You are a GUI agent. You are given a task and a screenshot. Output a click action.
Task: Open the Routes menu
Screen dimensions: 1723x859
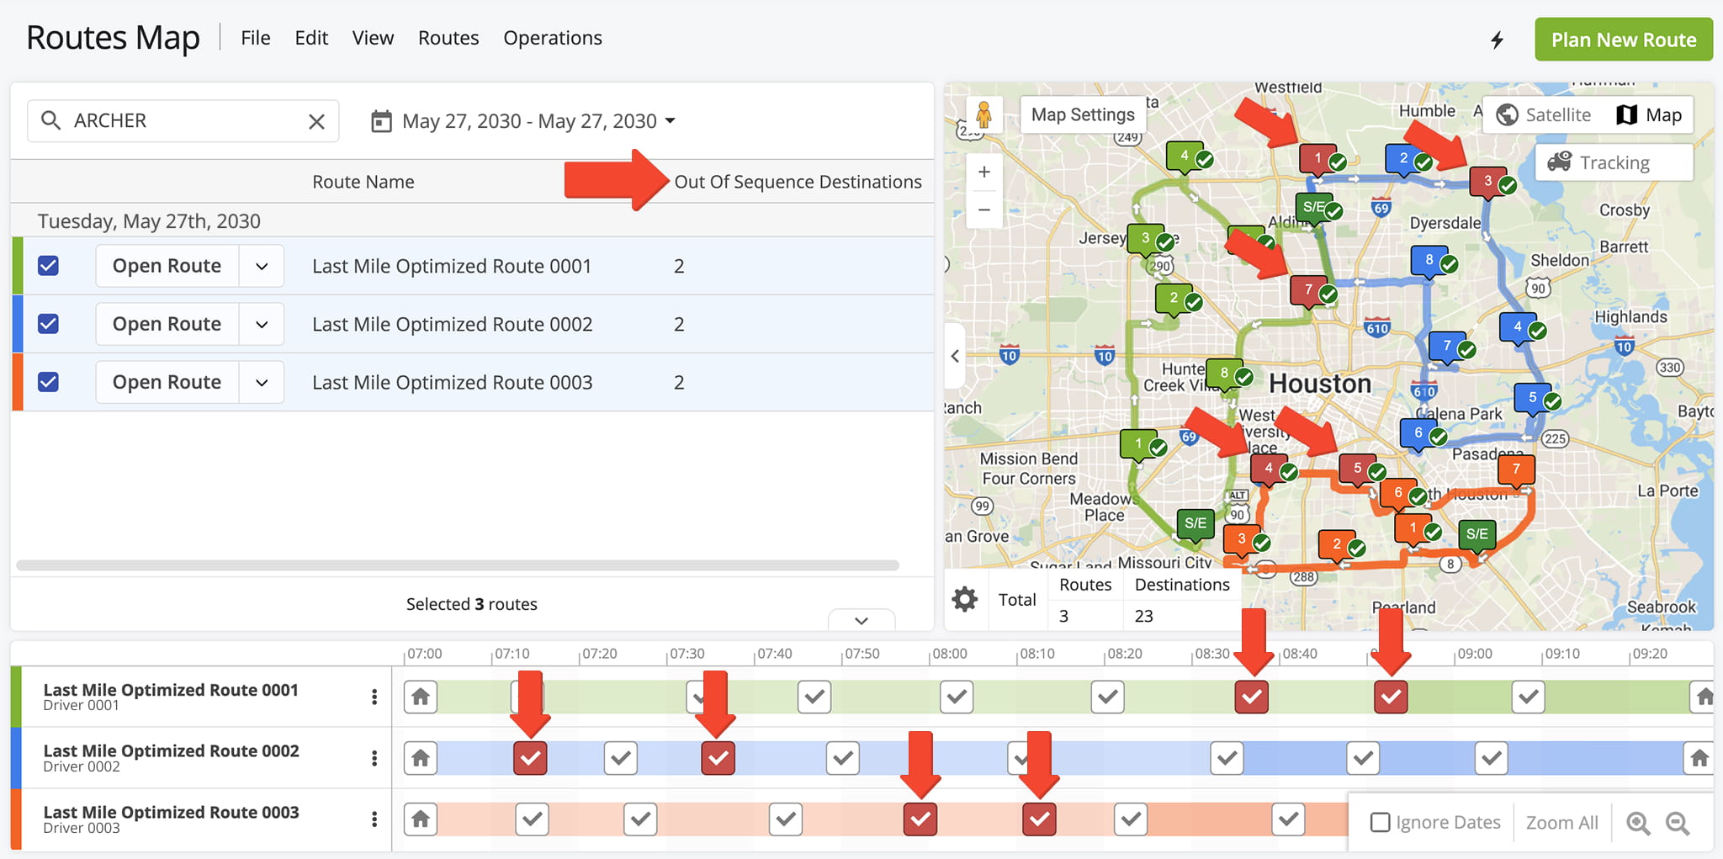pos(448,38)
